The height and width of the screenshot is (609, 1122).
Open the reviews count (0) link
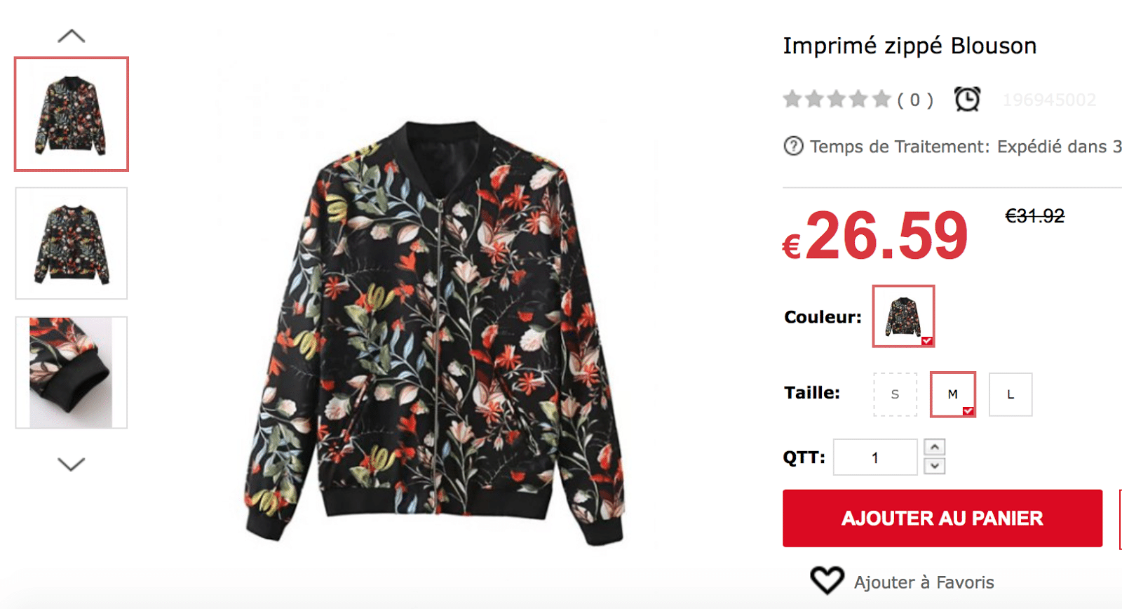click(x=915, y=100)
